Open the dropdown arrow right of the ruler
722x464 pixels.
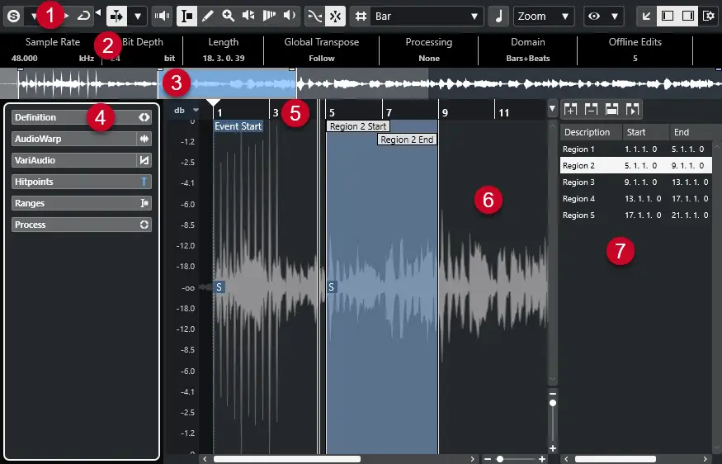553,110
